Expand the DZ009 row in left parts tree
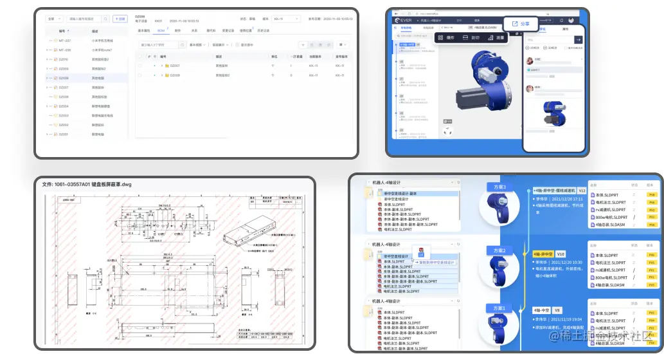The image size is (664, 354). click(x=47, y=69)
